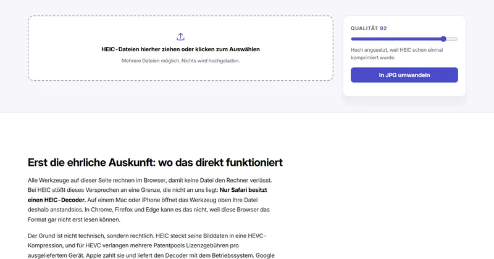Click the 'In JPG umwandeln' button

404,75
